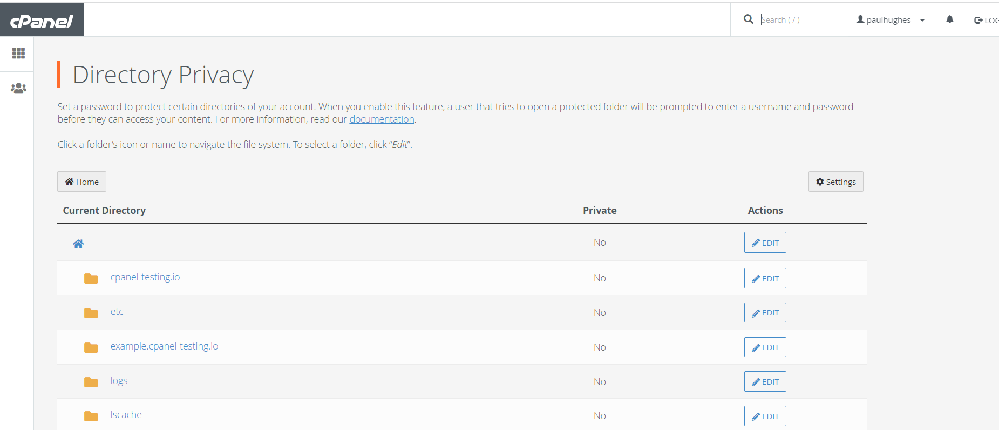
Task: Click the notifications bell icon
Action: pos(949,19)
